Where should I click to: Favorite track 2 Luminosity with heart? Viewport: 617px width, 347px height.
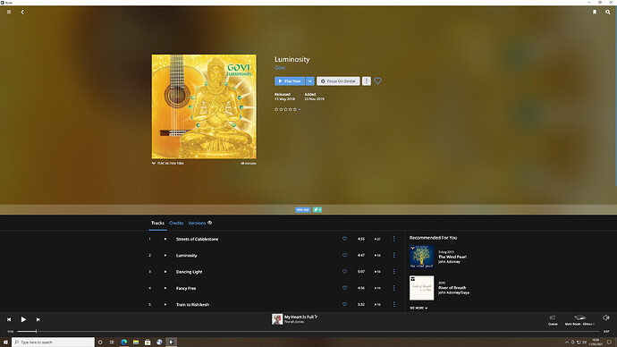[x=344, y=256]
